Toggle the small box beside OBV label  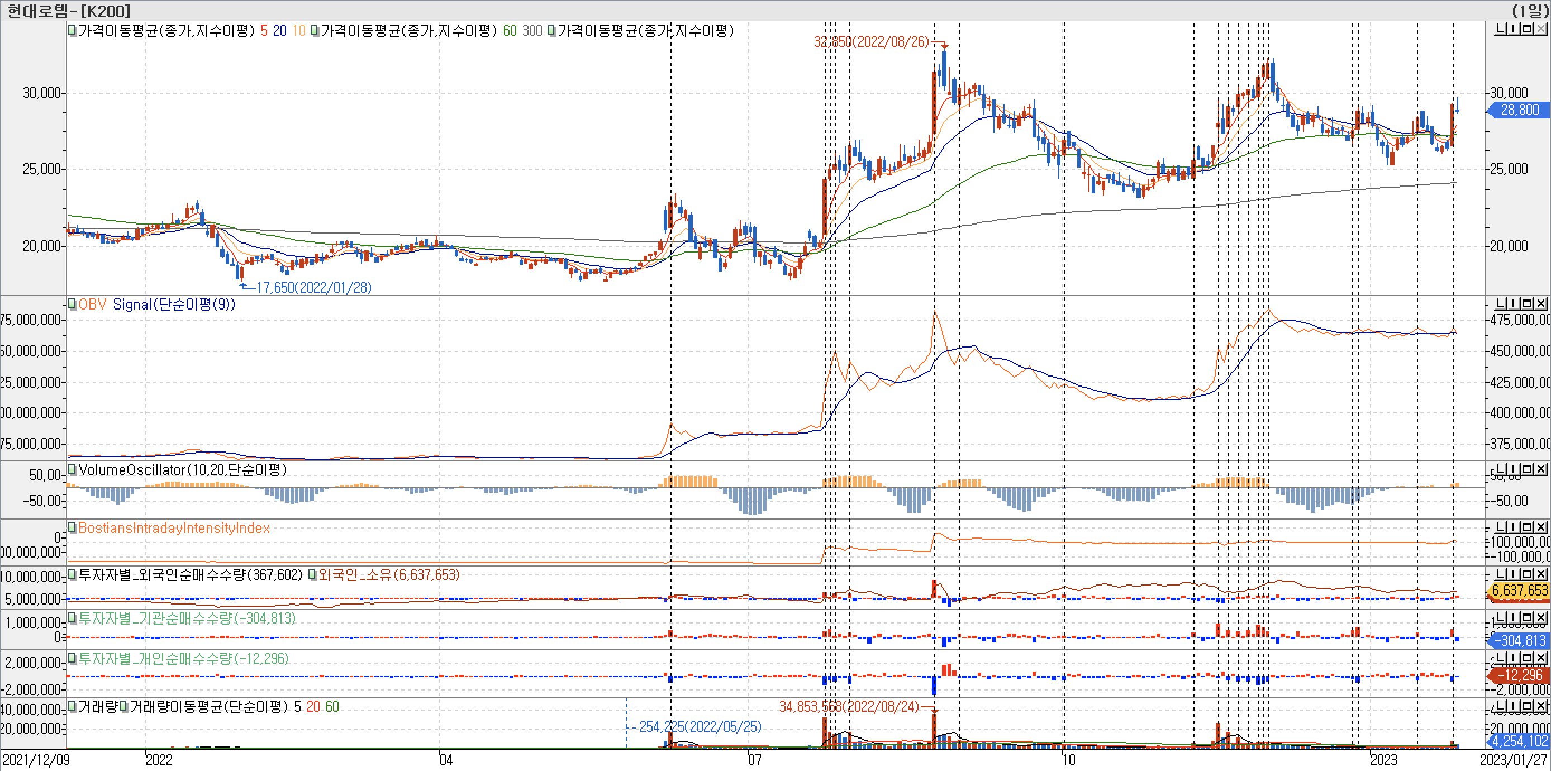coord(72,304)
